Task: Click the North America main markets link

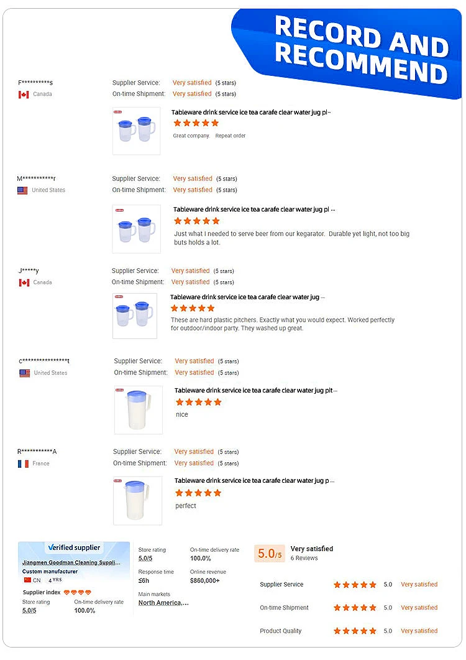Action: 163,603
